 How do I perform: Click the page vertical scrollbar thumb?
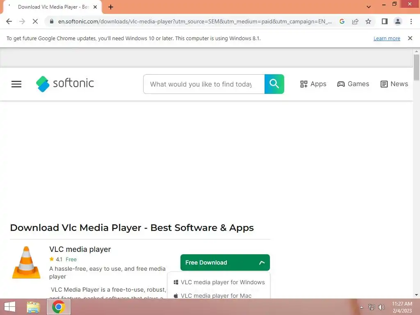pos(416,67)
